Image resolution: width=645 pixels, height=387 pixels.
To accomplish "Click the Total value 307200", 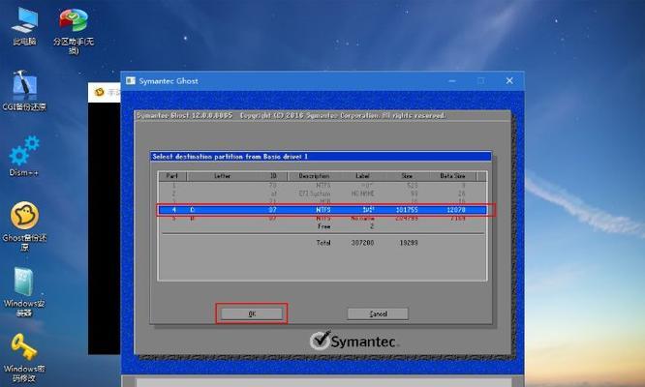I will point(362,243).
